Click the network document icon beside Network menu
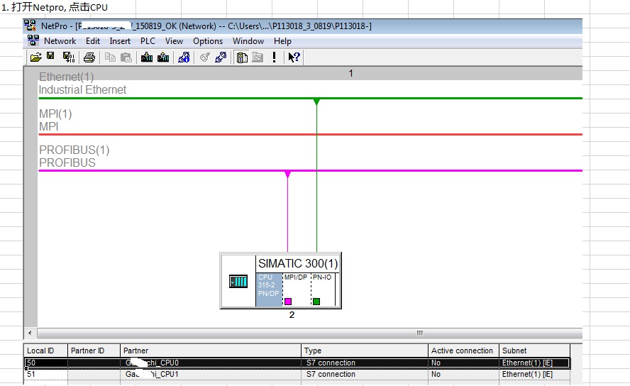The width and height of the screenshot is (630, 386). tap(33, 40)
